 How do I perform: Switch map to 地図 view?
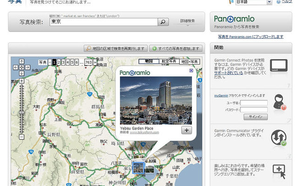[149, 61]
